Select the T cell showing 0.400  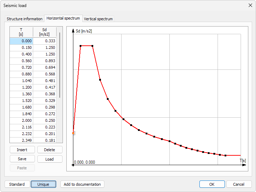coord(21,54)
